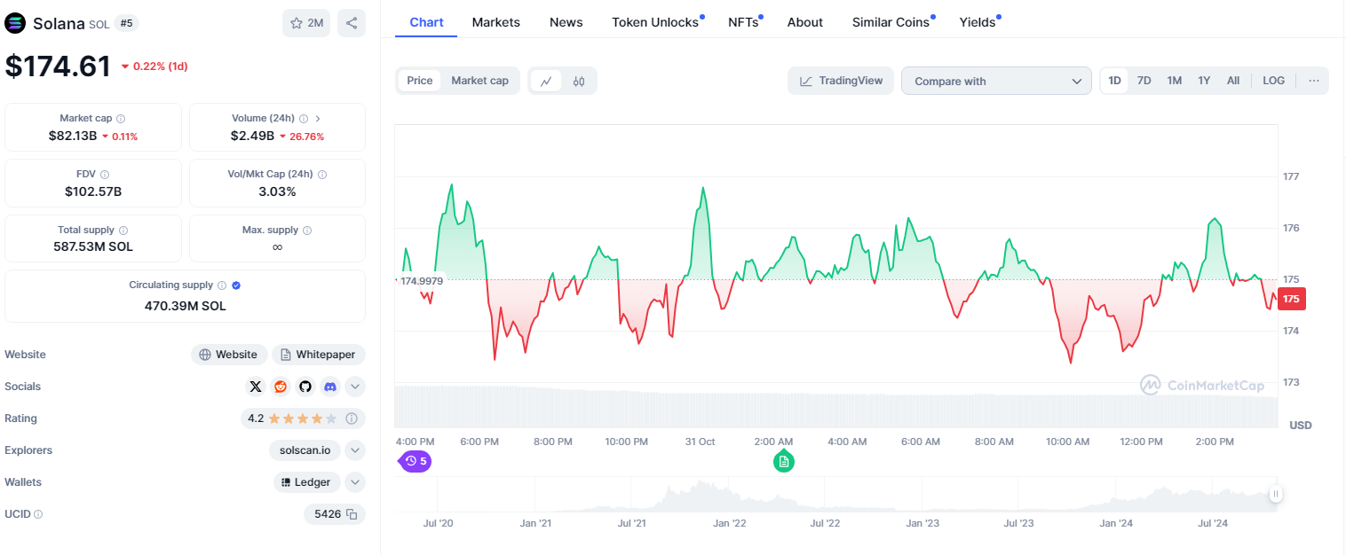
Task: Open Solana's X (Twitter) profile
Action: click(x=256, y=386)
